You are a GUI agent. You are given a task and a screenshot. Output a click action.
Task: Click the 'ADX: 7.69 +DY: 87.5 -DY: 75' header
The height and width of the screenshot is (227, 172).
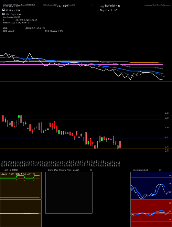point(18,174)
